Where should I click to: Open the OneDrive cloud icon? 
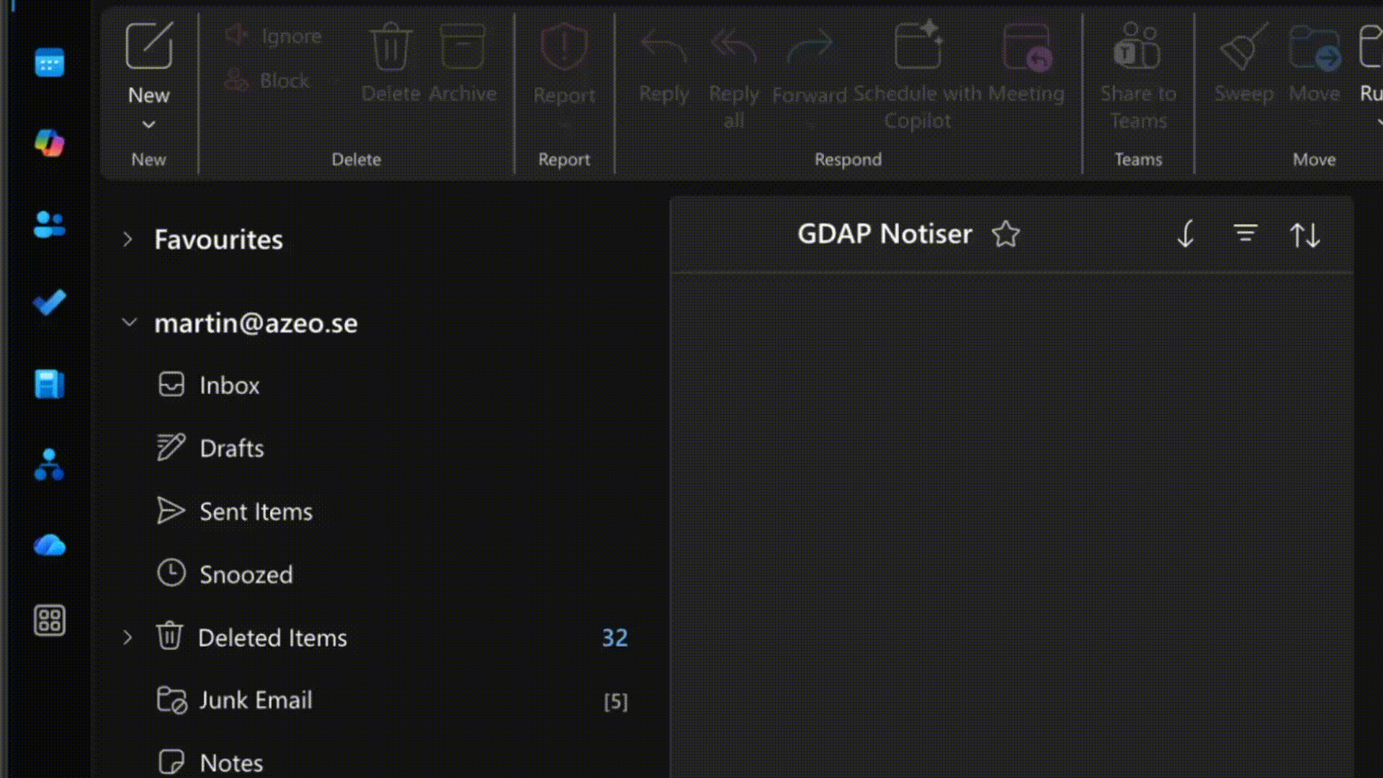(x=49, y=545)
